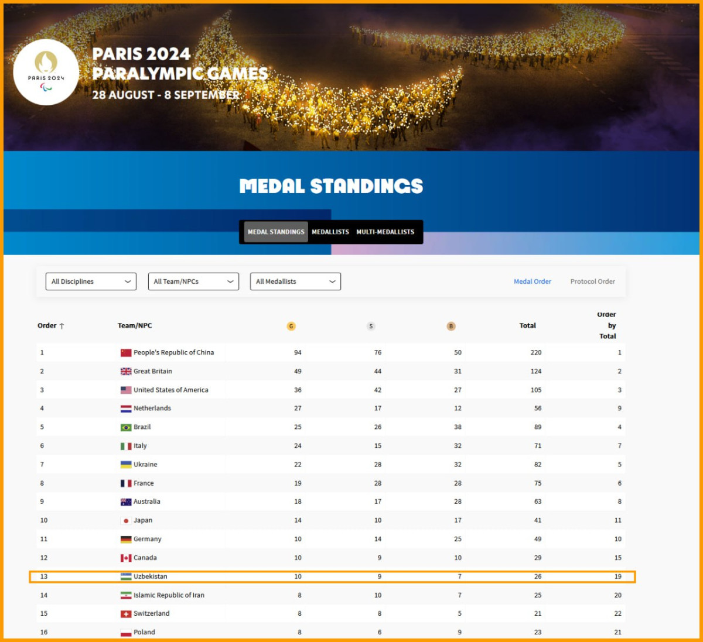Image resolution: width=703 pixels, height=642 pixels.
Task: Click the Order by Total header
Action: pyautogui.click(x=608, y=325)
